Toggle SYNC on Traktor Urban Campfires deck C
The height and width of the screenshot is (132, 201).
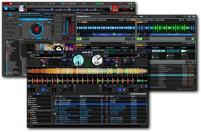79,45
